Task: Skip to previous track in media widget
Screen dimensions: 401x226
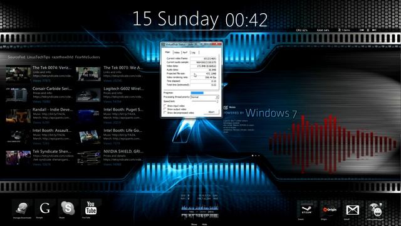Action: [x=362, y=30]
